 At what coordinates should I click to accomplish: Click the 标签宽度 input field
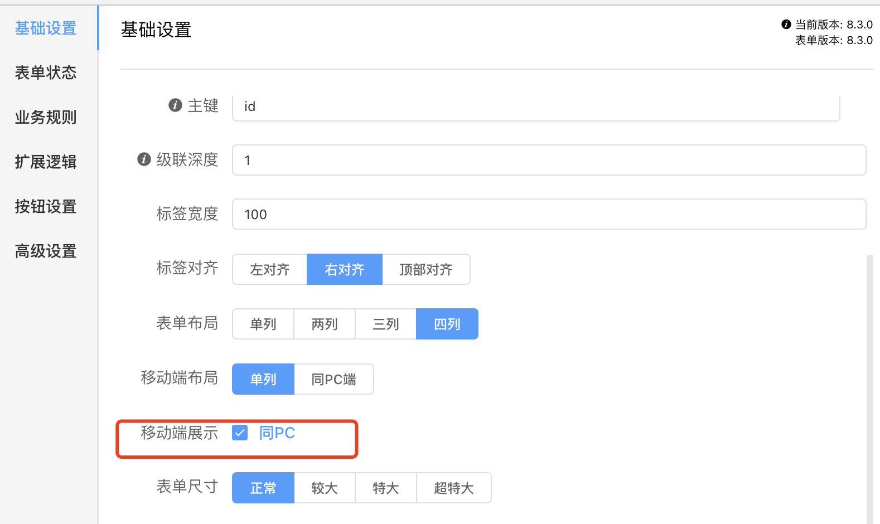coord(549,215)
